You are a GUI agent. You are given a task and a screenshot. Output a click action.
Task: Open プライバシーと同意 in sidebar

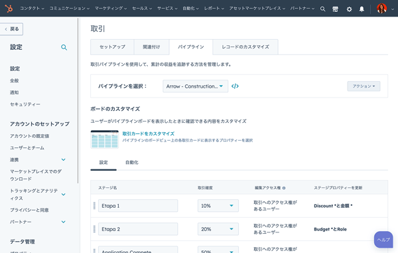point(29,210)
